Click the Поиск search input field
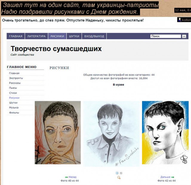 point(166,36)
